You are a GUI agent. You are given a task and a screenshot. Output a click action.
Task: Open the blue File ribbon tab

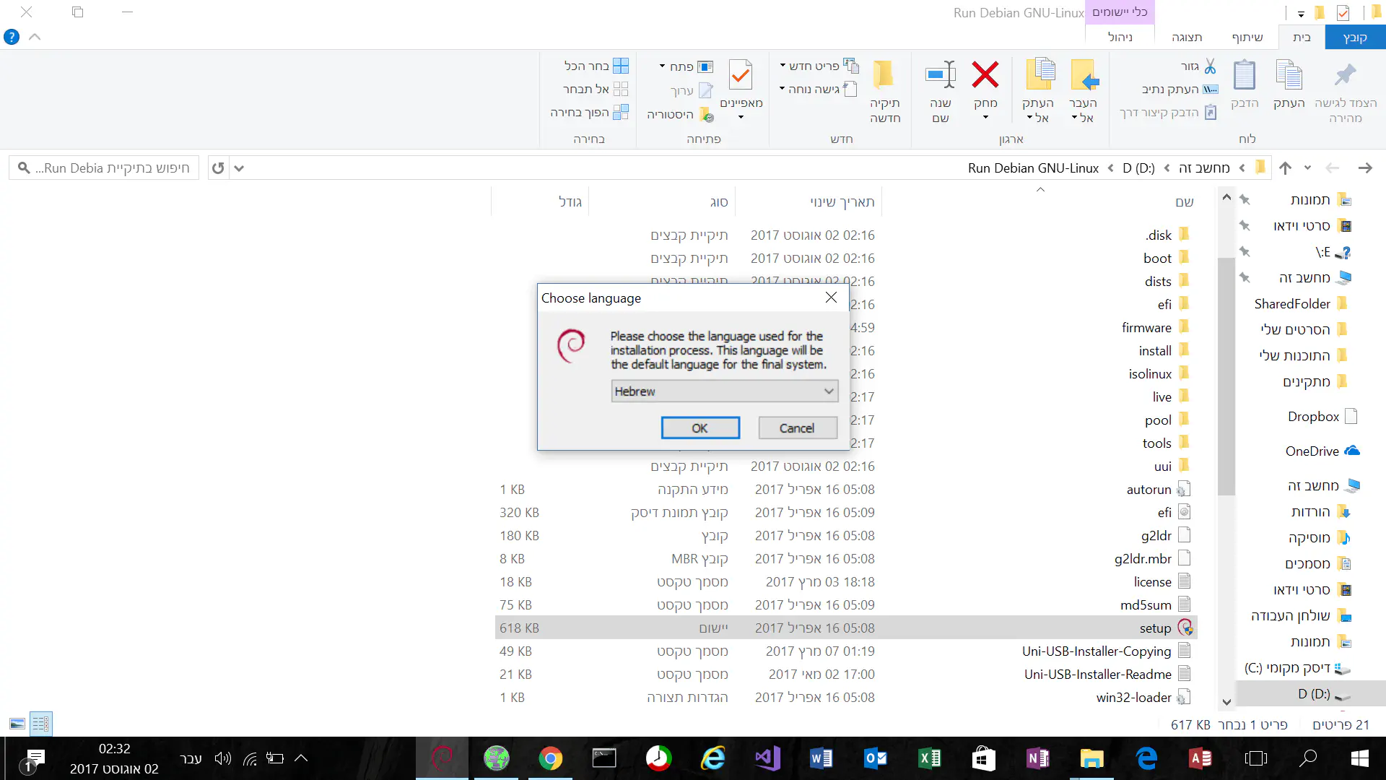coord(1354,37)
